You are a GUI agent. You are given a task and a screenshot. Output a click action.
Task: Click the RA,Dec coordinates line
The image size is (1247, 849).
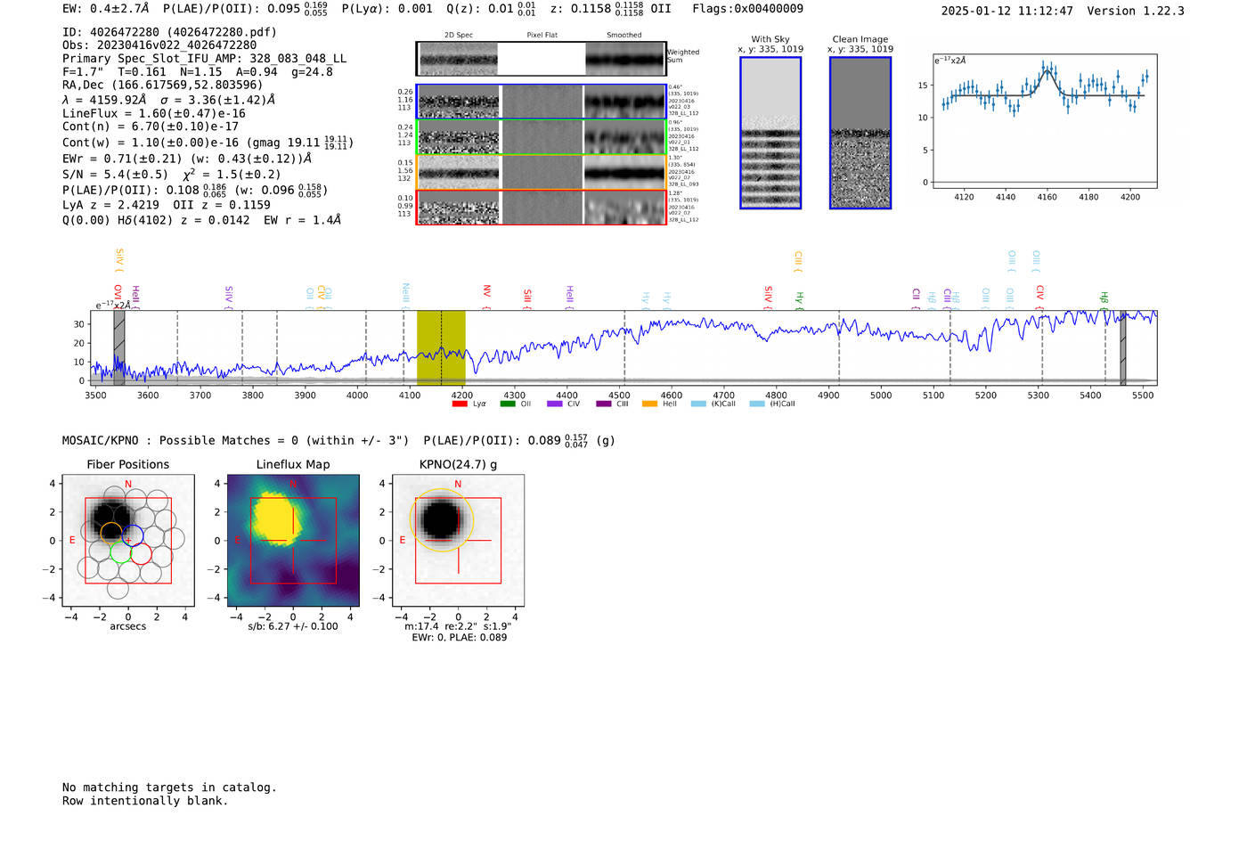[x=162, y=86]
